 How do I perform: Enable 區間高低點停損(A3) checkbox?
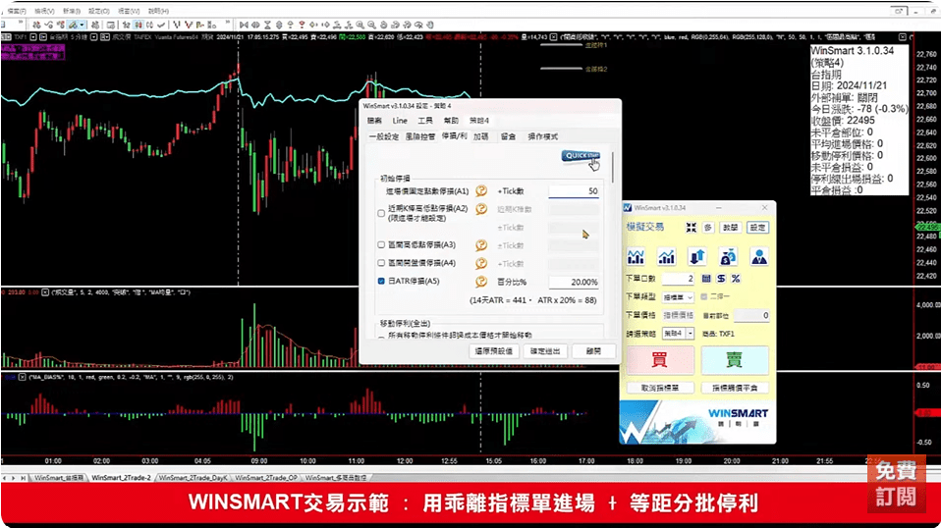[x=381, y=245]
